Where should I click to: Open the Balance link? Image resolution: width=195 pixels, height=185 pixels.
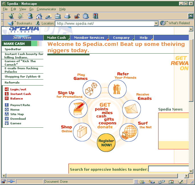17,98
